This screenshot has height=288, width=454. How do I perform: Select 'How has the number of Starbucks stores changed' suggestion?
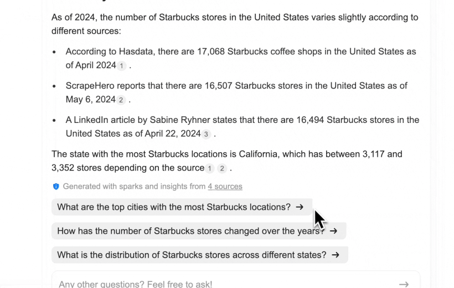(x=190, y=231)
